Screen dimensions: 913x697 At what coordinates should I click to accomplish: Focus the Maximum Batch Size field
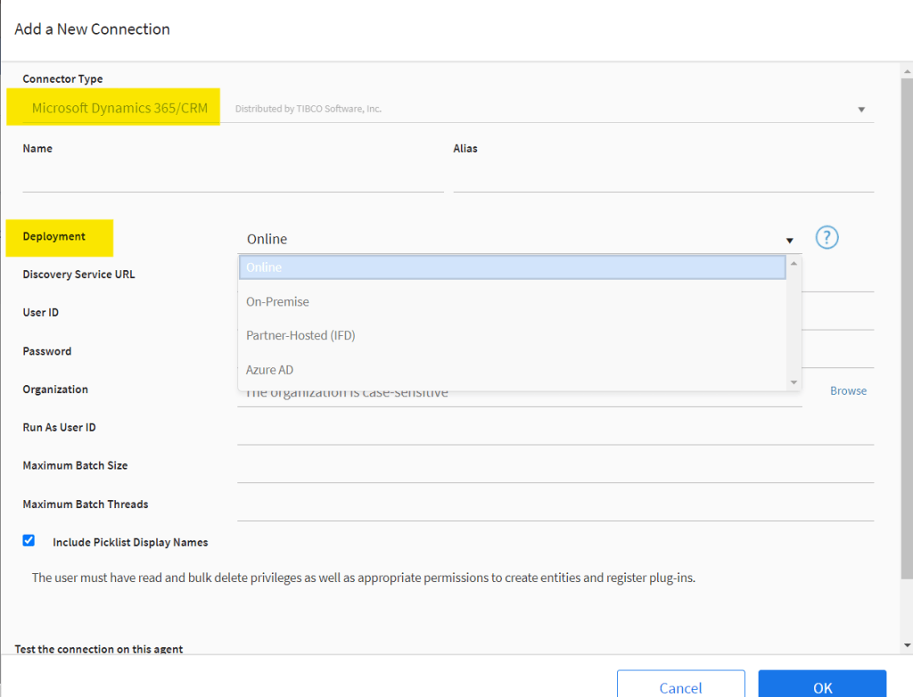555,468
